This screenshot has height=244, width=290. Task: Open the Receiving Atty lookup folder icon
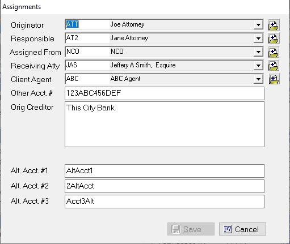274,66
